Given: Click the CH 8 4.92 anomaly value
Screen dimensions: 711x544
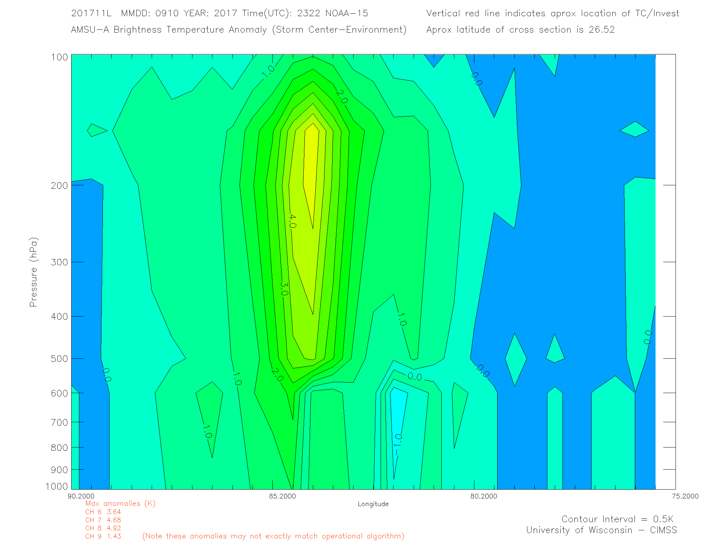Looking at the screenshot, I should 103,528.
